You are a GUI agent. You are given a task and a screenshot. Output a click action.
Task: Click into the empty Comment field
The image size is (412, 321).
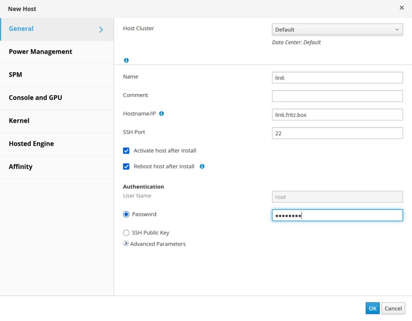coord(337,96)
